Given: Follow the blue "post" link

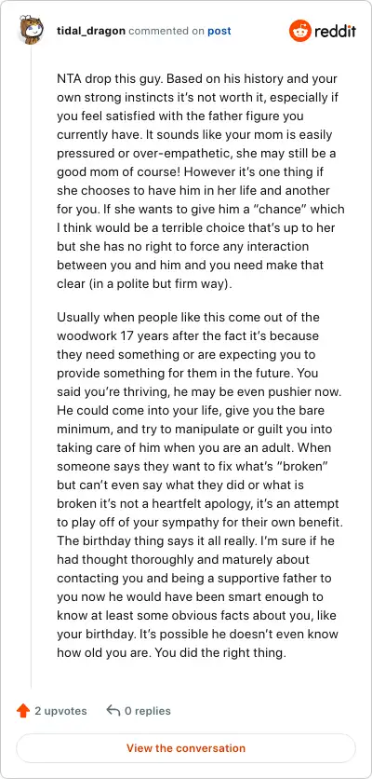Looking at the screenshot, I should click(219, 31).
